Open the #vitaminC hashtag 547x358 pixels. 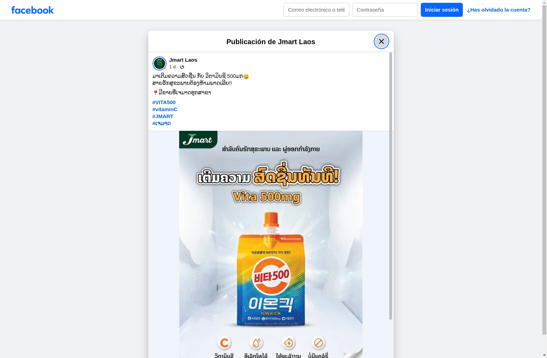(165, 109)
